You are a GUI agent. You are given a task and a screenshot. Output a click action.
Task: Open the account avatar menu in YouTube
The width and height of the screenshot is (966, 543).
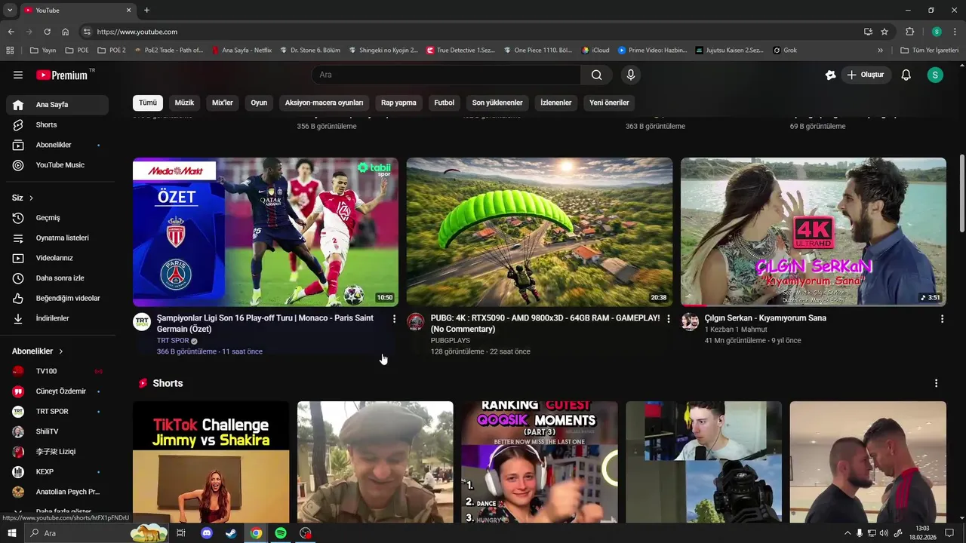935,75
